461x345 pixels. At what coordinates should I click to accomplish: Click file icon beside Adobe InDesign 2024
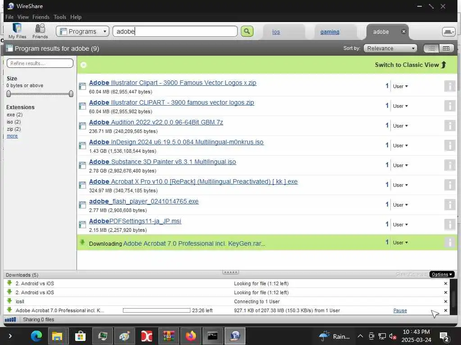point(82,145)
